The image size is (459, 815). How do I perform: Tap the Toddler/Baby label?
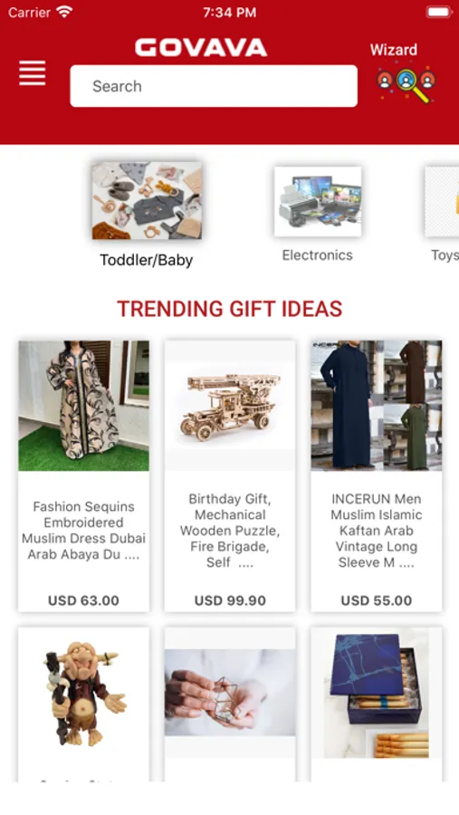147,260
